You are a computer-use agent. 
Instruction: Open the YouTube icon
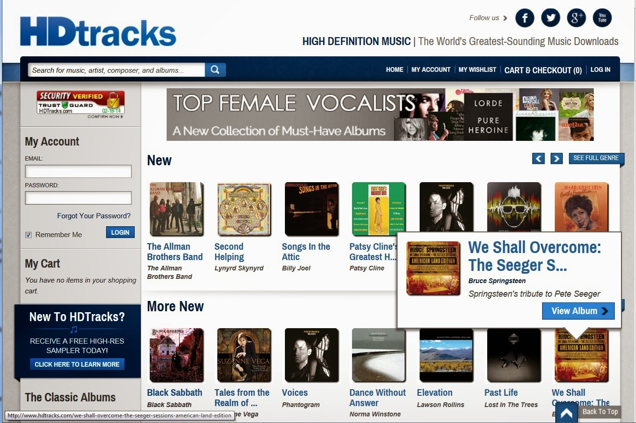click(602, 18)
